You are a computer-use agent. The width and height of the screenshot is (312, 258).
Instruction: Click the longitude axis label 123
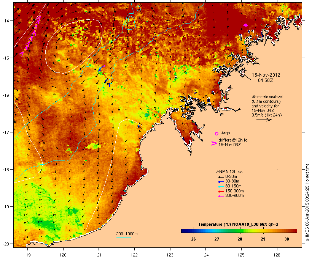click(x=170, y=255)
